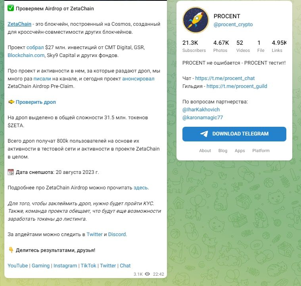Open the ZetaChain link in the post
The image size is (301, 286).
tap(19, 24)
